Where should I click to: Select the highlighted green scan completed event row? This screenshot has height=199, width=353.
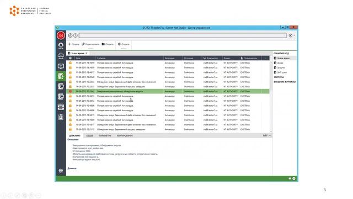tap(168, 91)
